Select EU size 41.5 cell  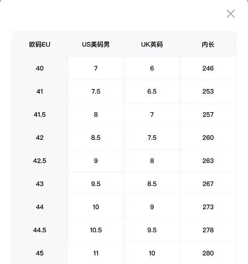click(40, 115)
